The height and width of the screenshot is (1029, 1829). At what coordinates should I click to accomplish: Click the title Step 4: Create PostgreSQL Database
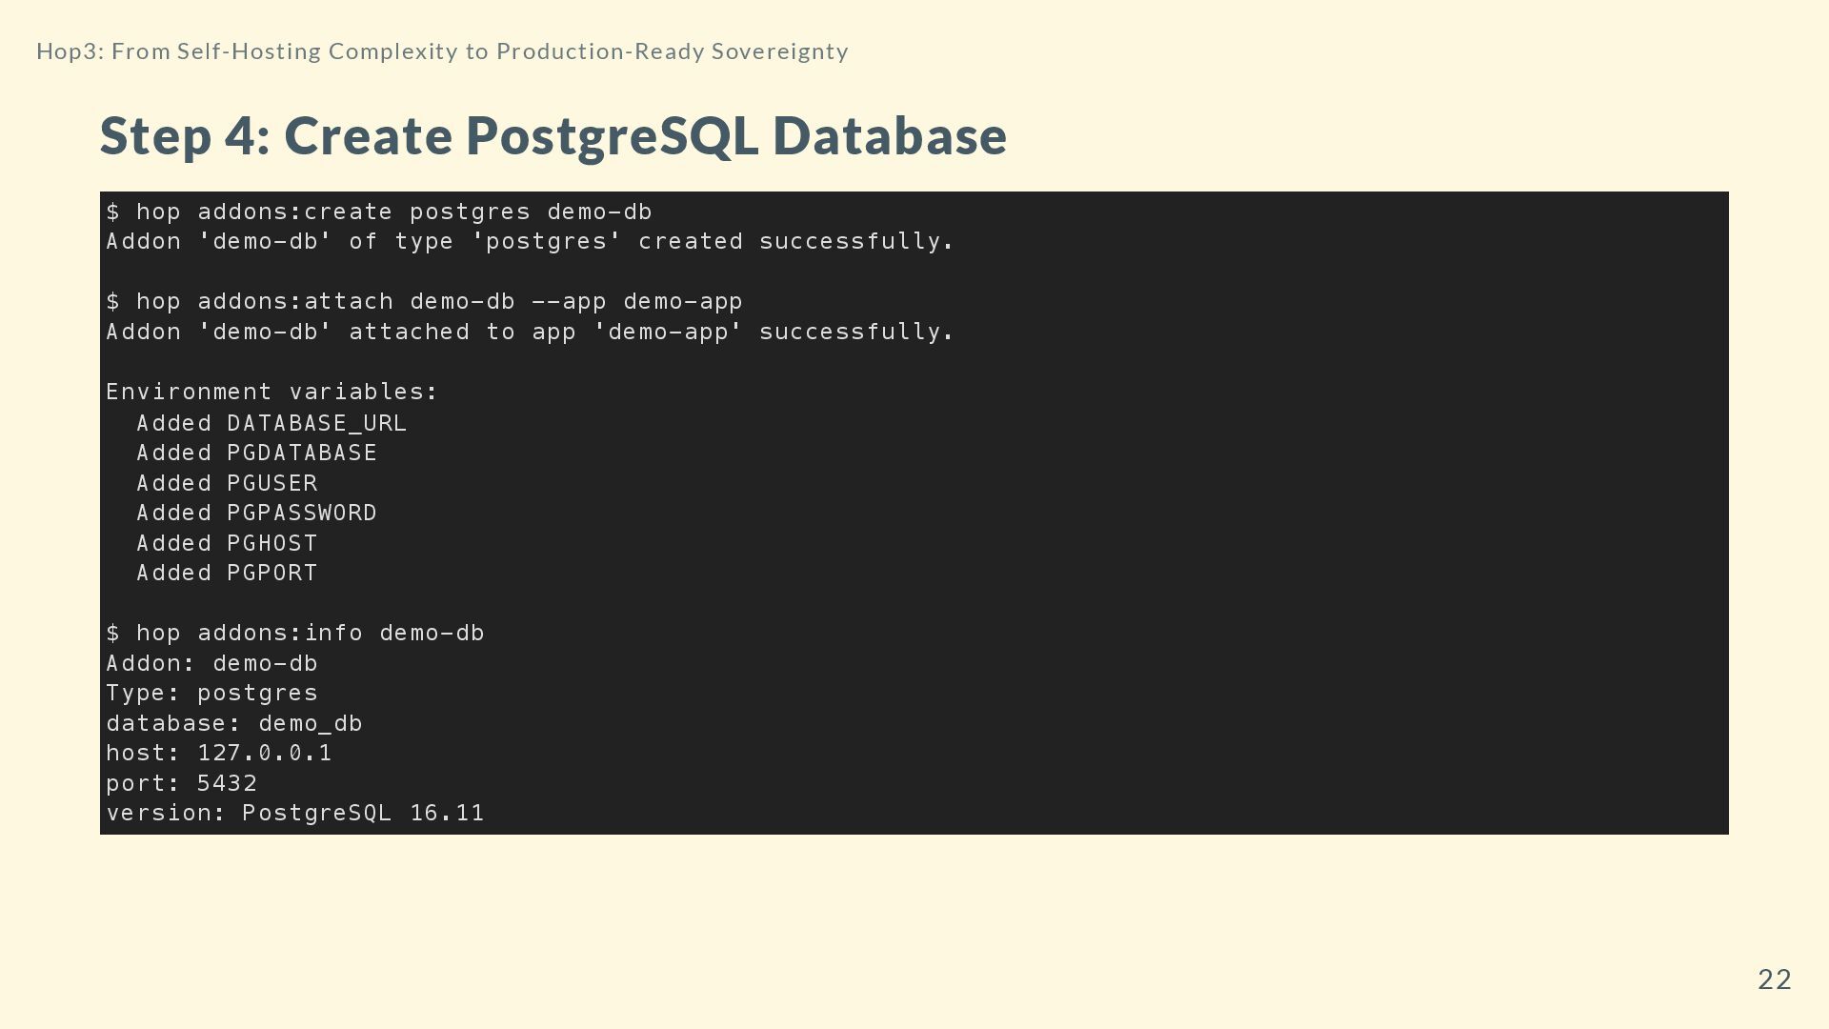pyautogui.click(x=553, y=135)
